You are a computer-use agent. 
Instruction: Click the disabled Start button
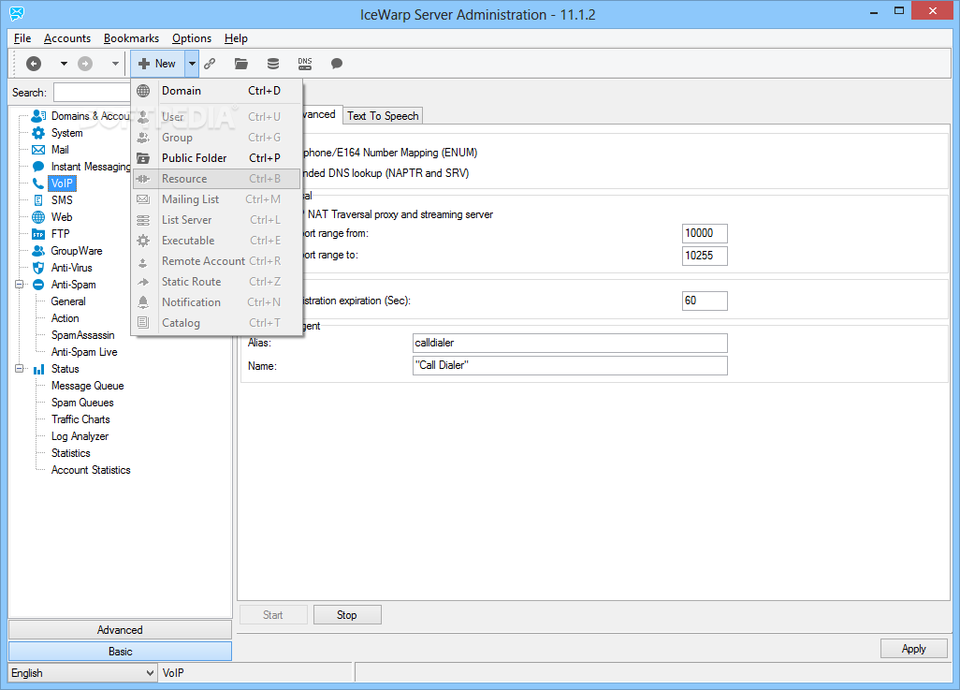[x=273, y=614]
